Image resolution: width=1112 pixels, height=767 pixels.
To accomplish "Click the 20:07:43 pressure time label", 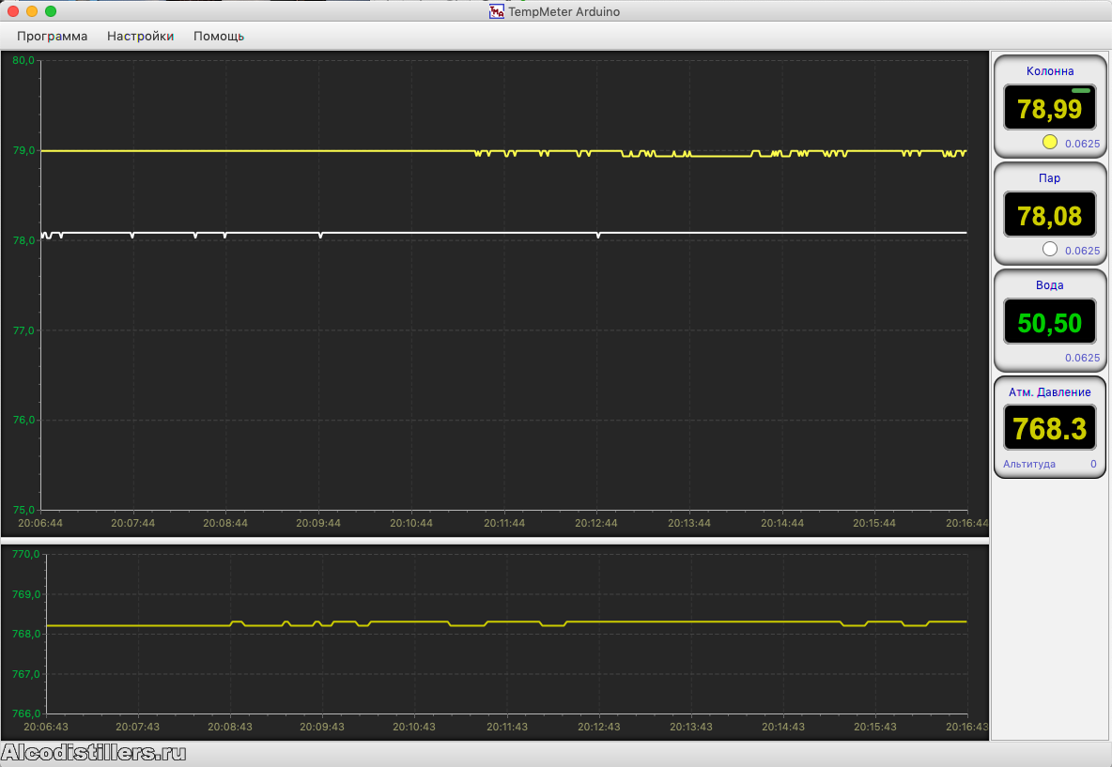I will point(137,727).
